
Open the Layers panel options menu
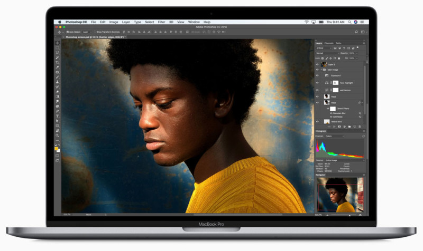click(364, 43)
